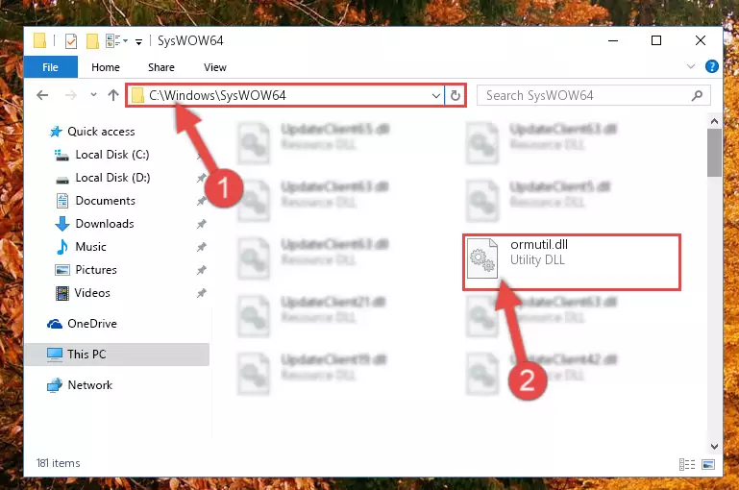Open the Customize Quick Access Toolbar dropdown
Image resolution: width=739 pixels, height=490 pixels.
[x=138, y=42]
